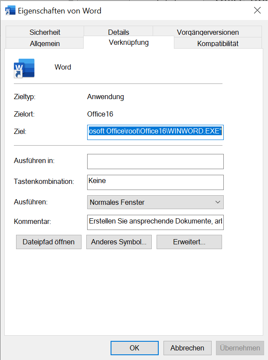Click the Anderes Symbol... button

coord(119,242)
